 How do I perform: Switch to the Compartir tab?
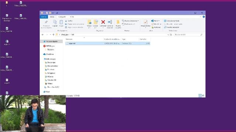coord(62,17)
